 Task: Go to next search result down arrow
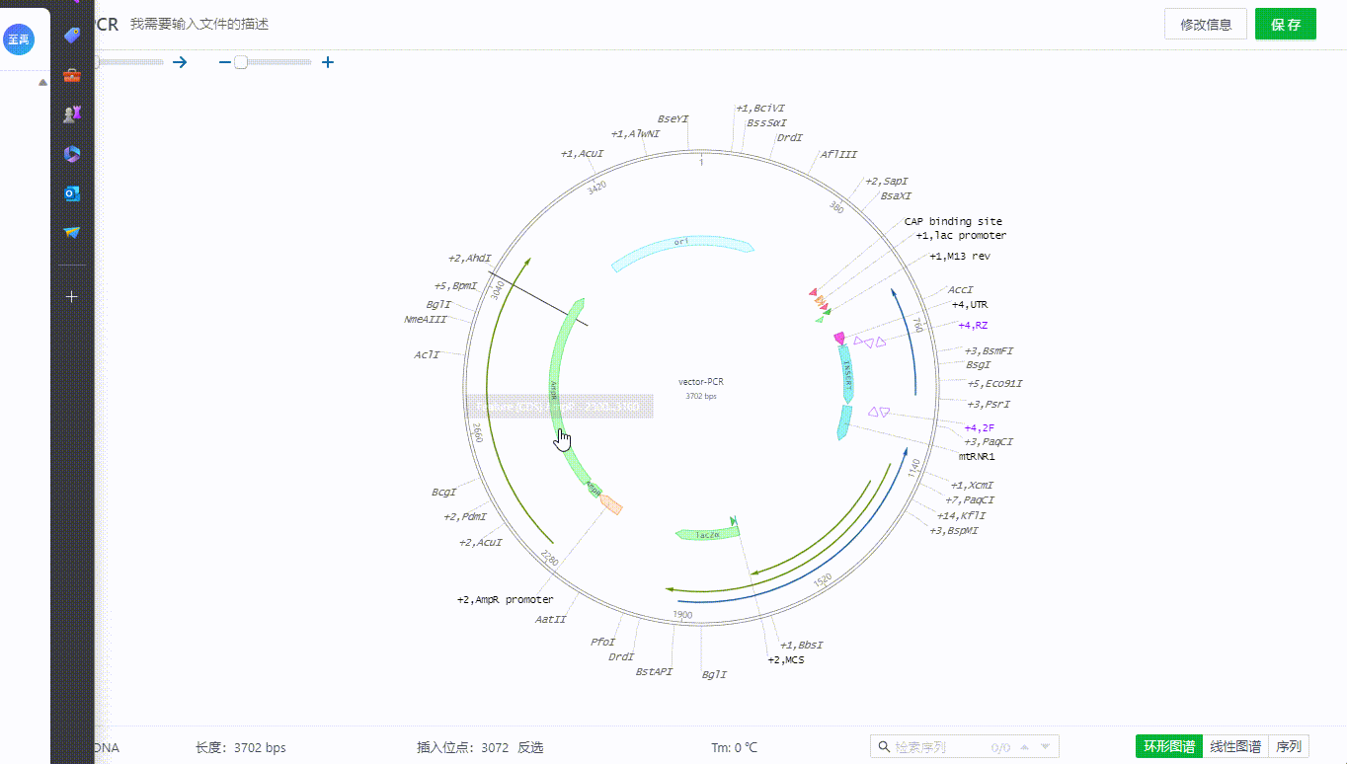point(1045,747)
